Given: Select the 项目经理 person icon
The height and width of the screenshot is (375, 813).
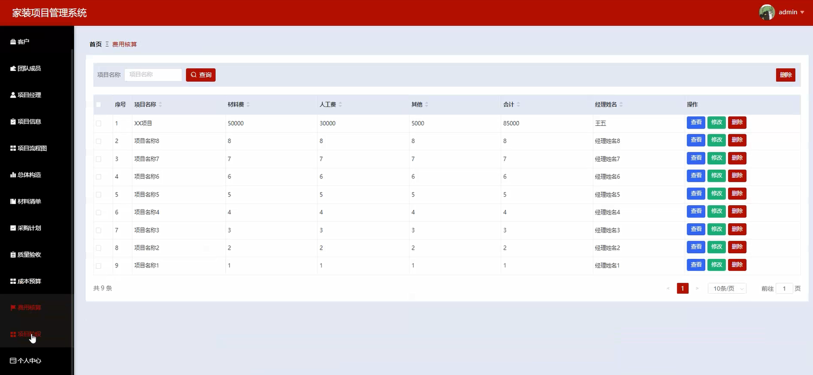Looking at the screenshot, I should click(13, 95).
